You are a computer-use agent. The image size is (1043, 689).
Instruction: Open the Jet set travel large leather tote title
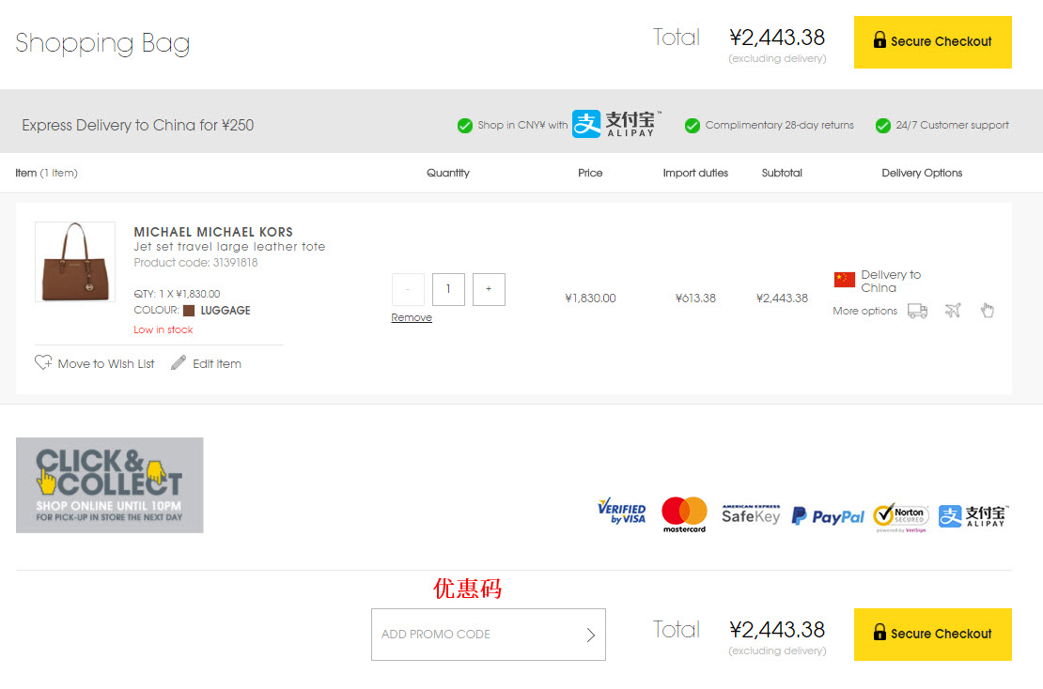point(229,247)
